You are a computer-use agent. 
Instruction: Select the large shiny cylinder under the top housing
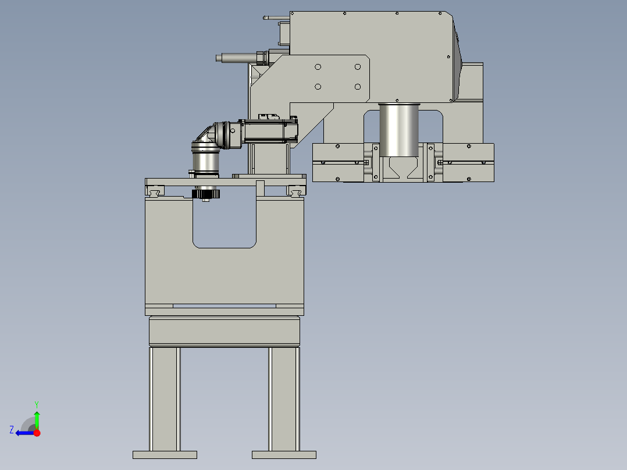click(398, 130)
